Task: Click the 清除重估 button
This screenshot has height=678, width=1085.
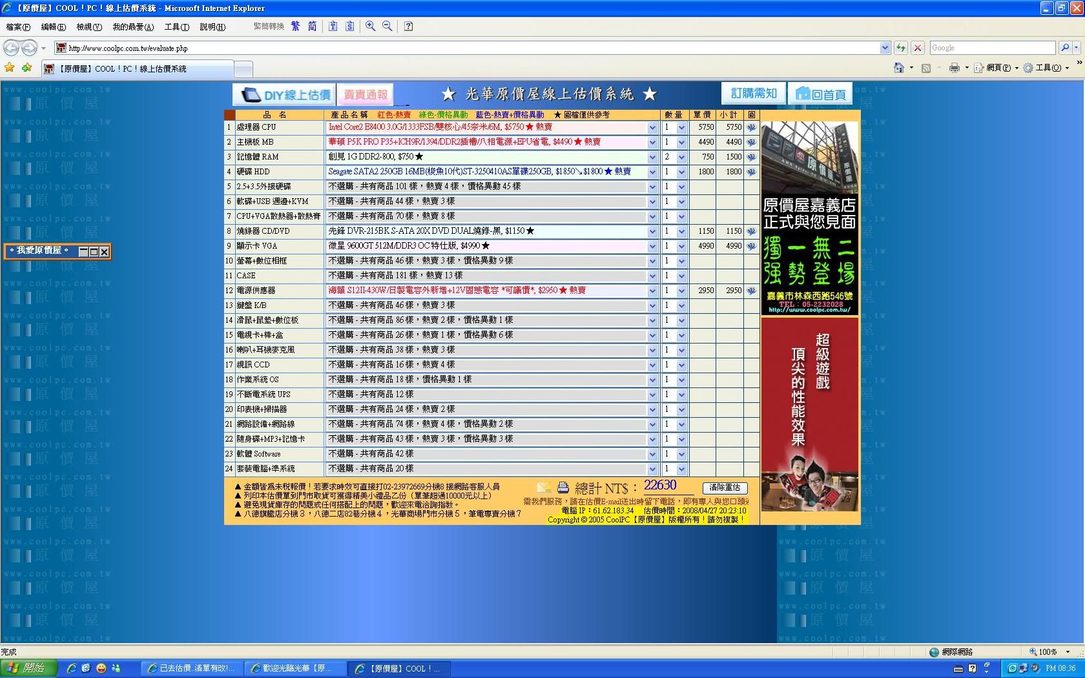Action: click(725, 488)
